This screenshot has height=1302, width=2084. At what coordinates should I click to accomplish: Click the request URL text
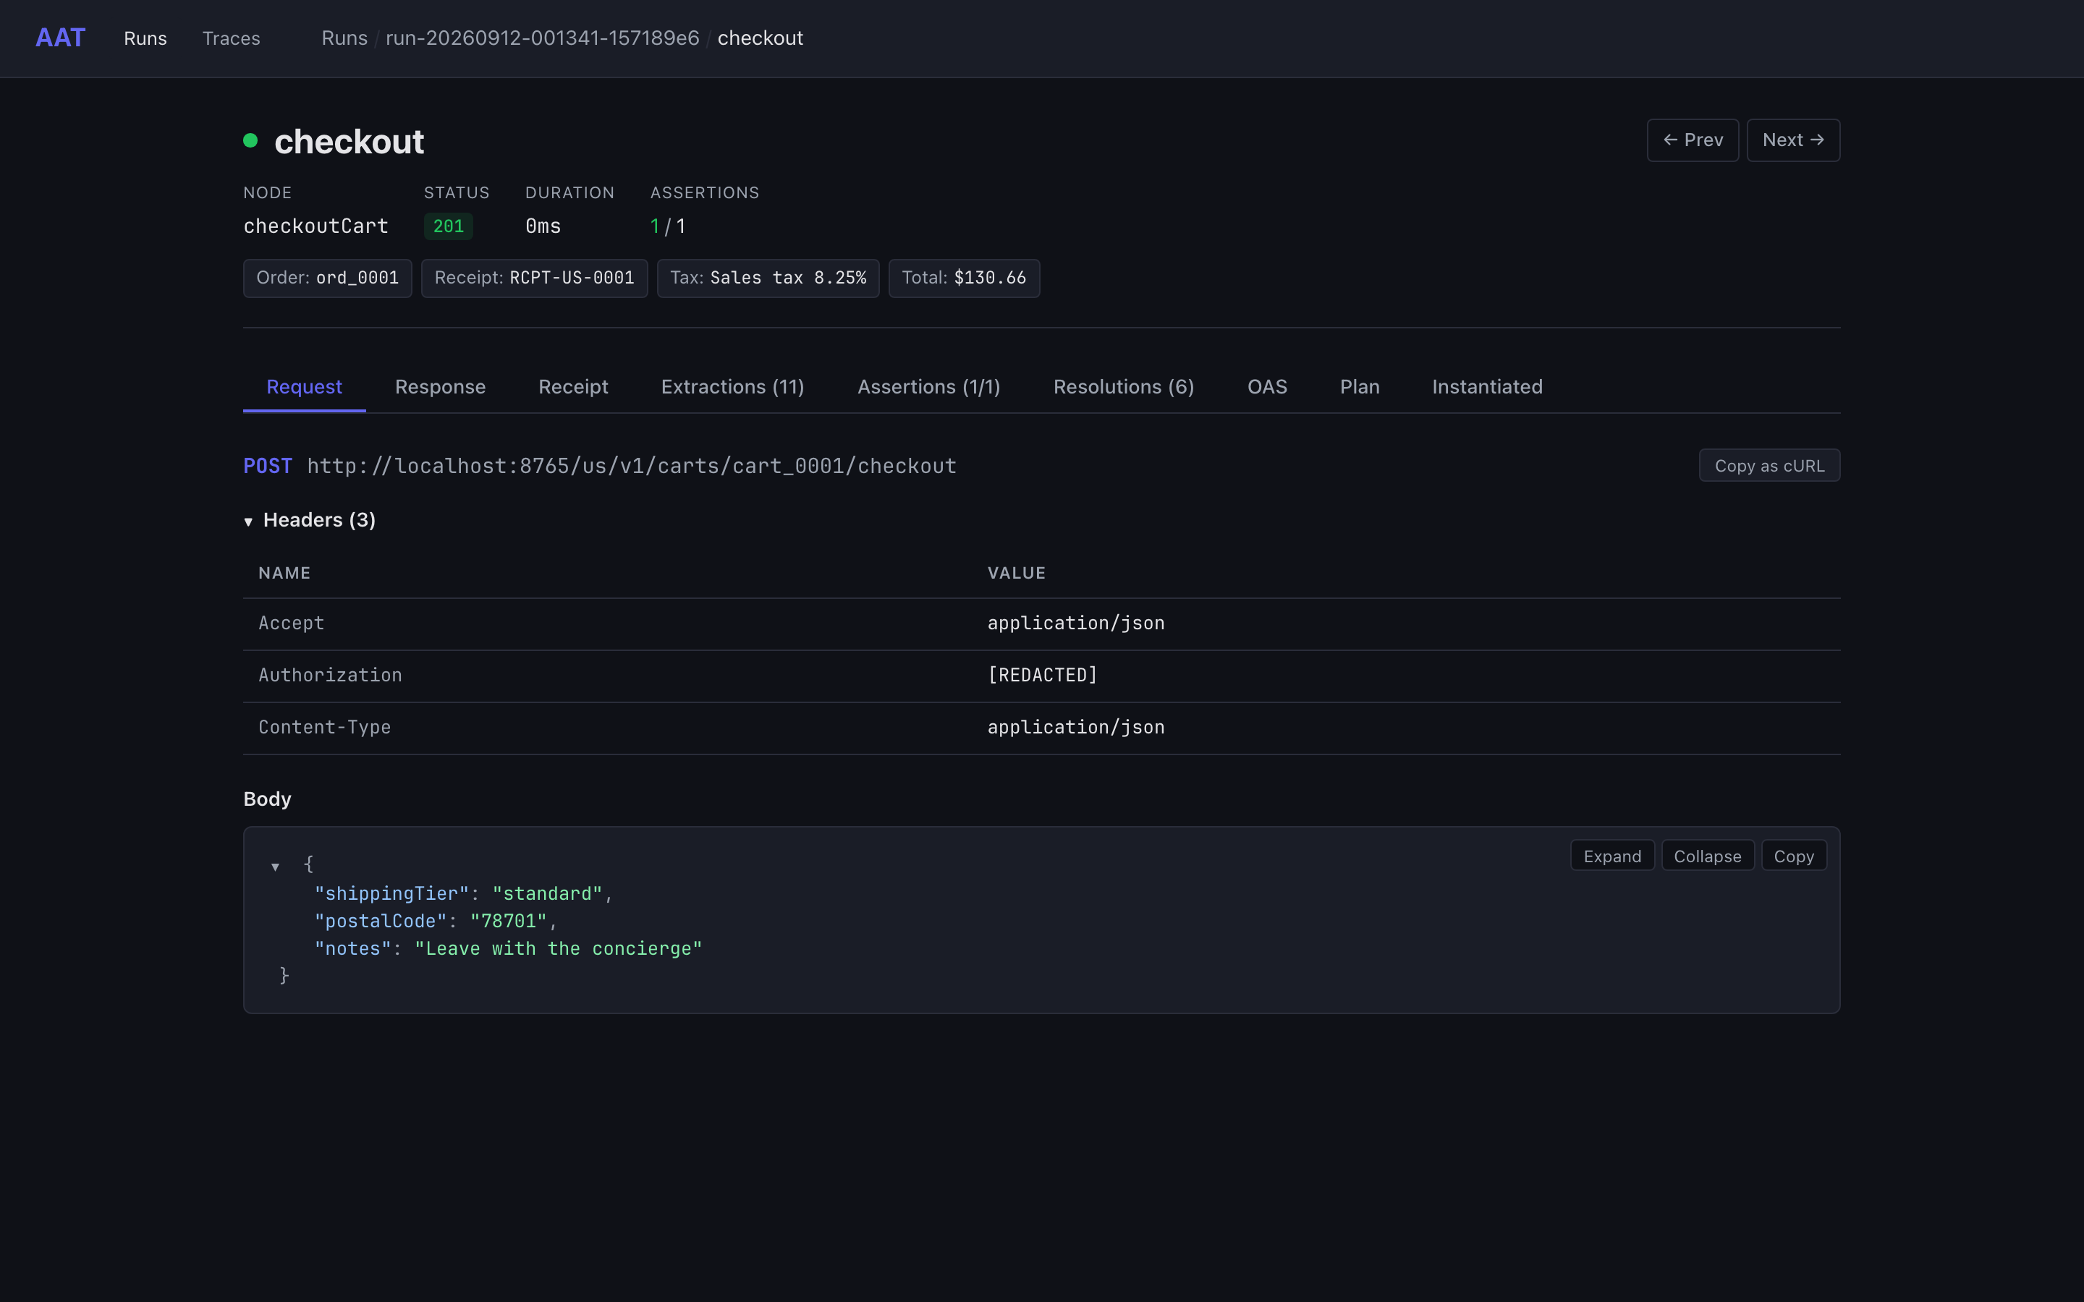pos(631,466)
